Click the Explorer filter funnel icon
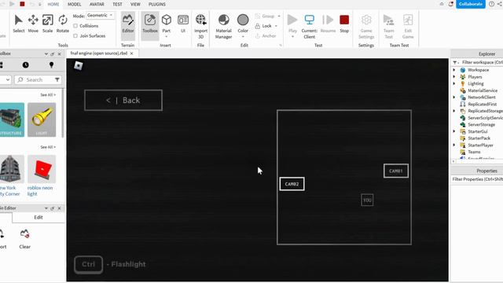 455,62
